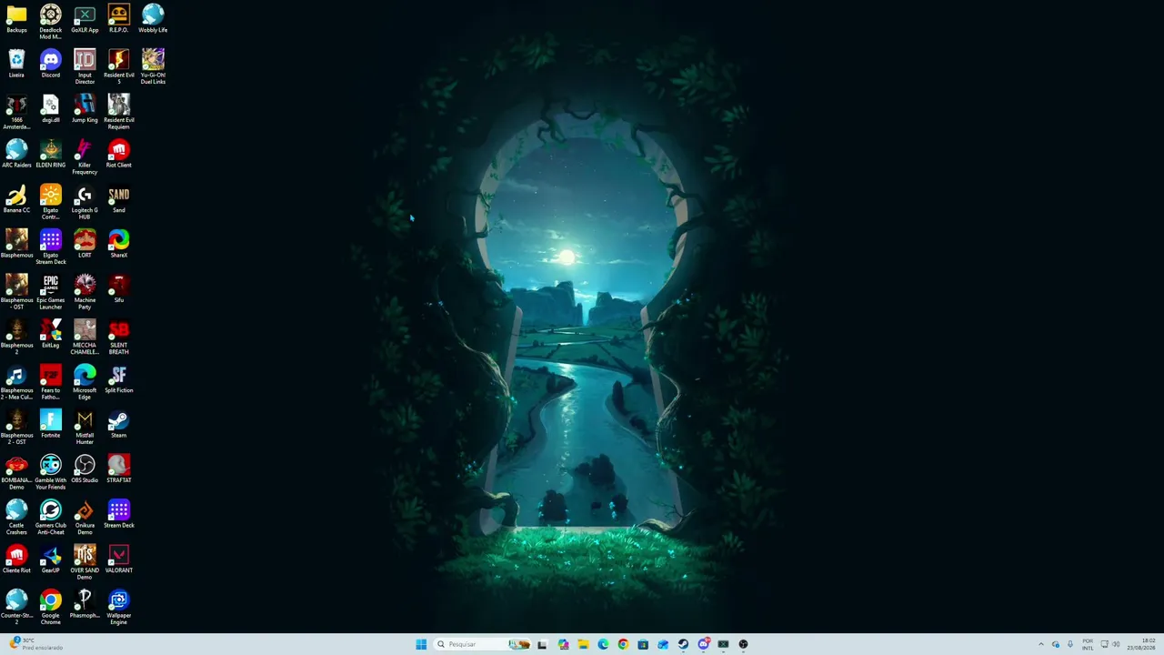Select the Wallpaper Engine desktop shortcut
Screen dimensions: 1164x655
119,608
